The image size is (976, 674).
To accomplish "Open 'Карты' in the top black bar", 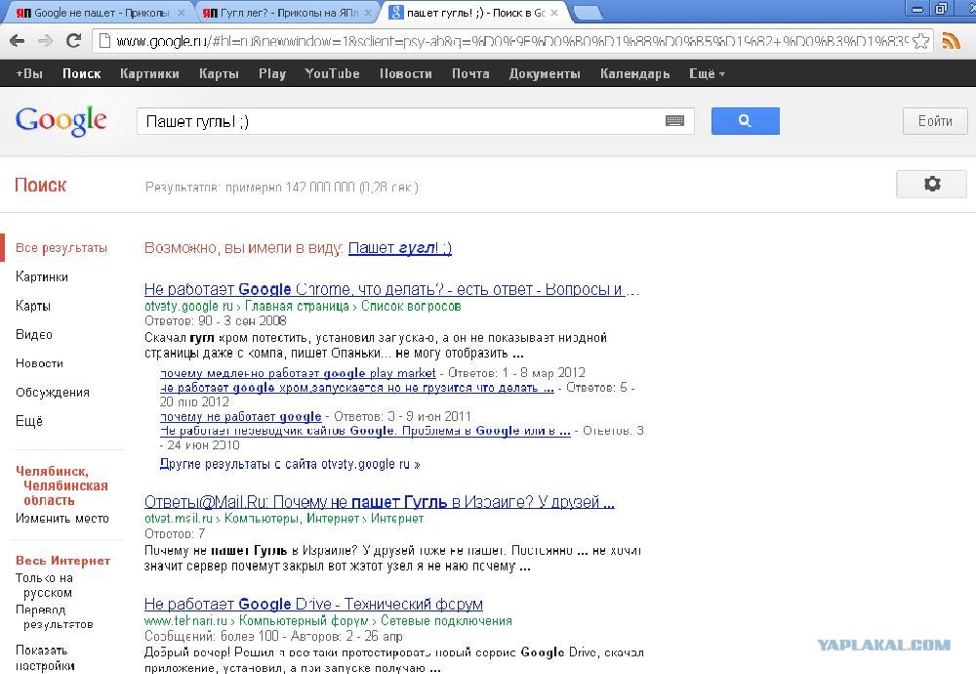I will (x=219, y=73).
